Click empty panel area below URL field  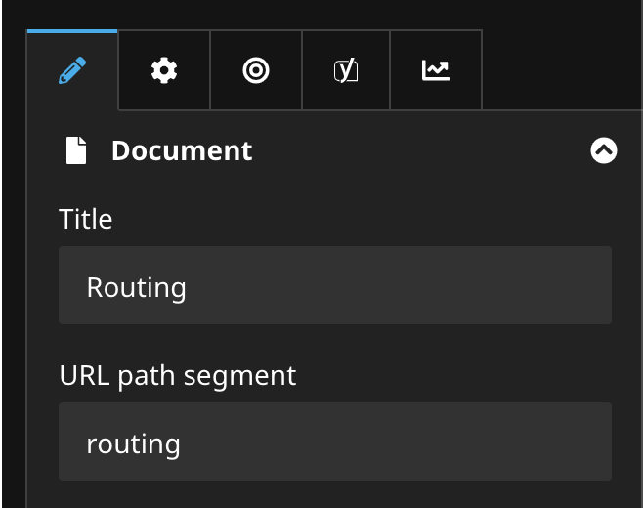point(334,494)
